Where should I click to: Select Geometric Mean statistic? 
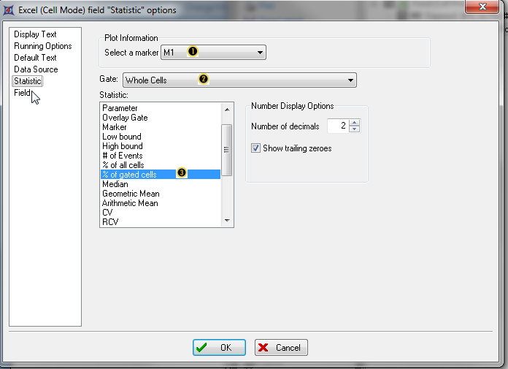click(x=161, y=194)
